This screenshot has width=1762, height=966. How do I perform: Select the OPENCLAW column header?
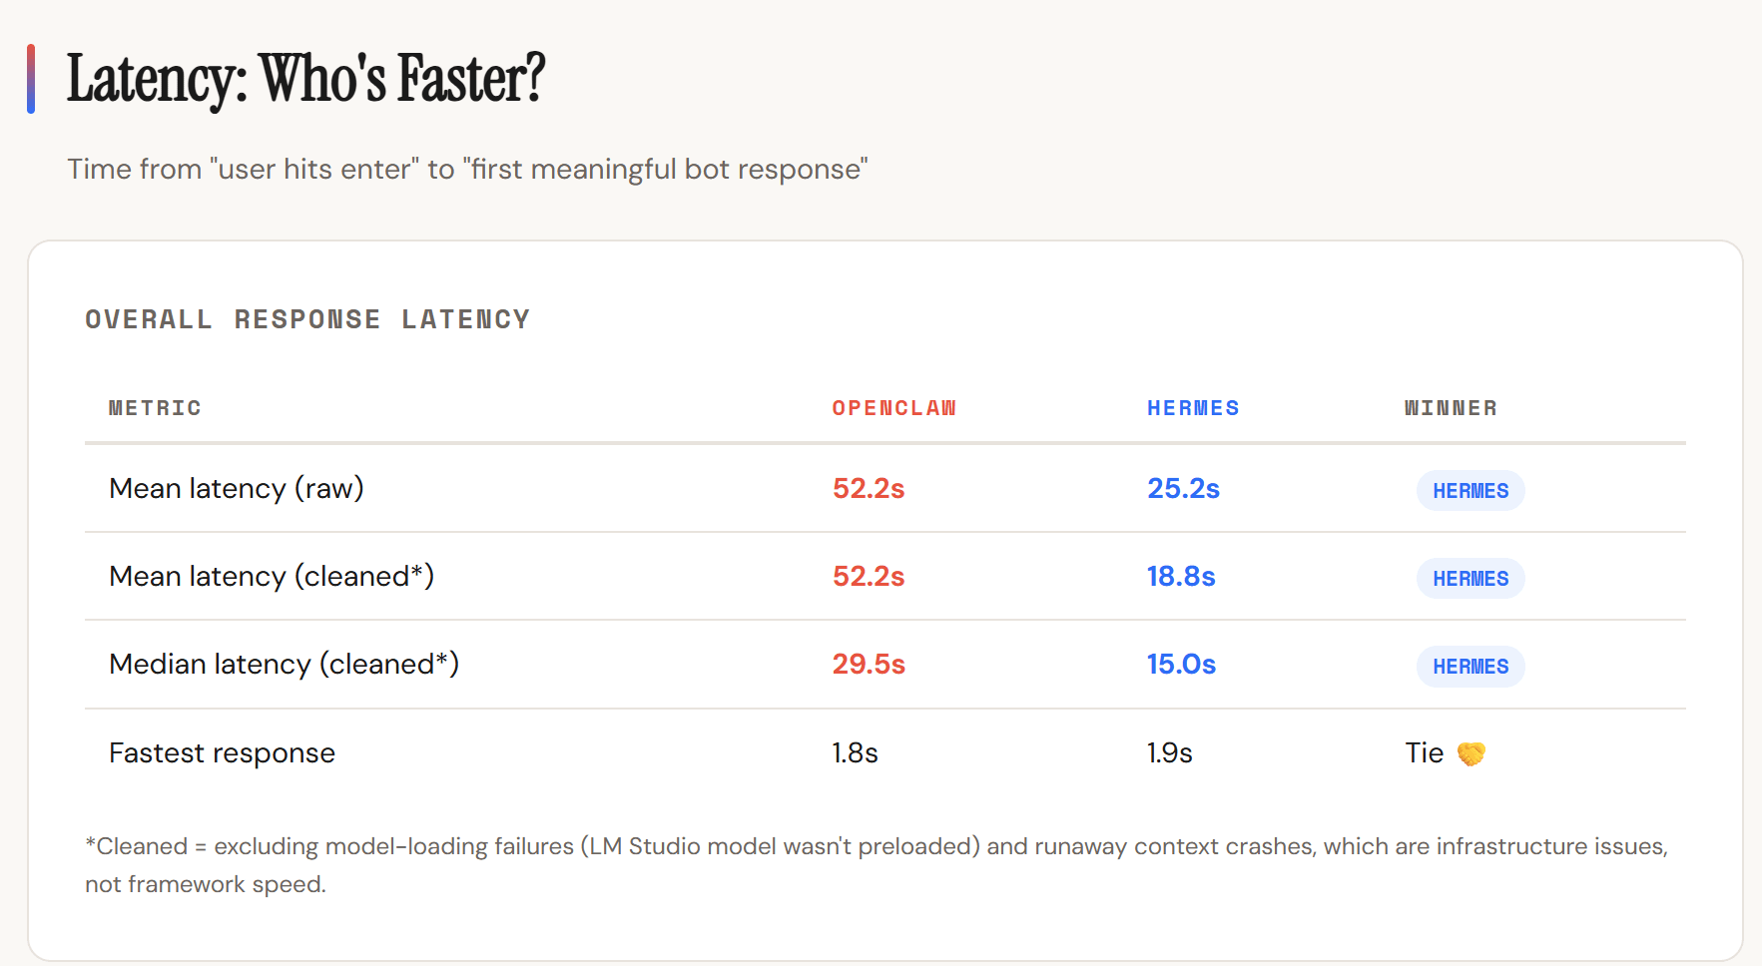[893, 408]
